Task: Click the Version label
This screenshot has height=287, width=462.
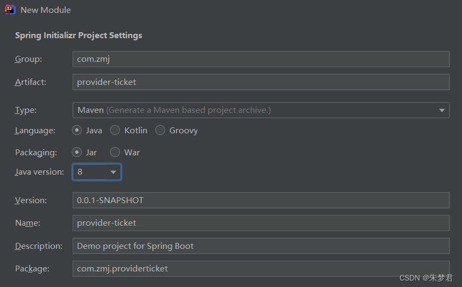Action: [x=31, y=200]
